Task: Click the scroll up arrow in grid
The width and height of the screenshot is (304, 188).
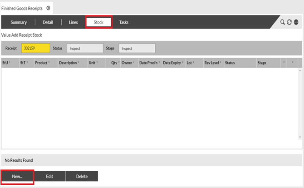Action: click(x=299, y=71)
